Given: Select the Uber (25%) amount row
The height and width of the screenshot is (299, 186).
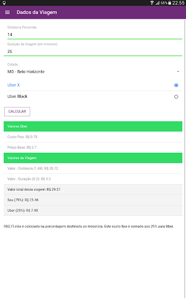Looking at the screenshot, I should click(x=93, y=210).
